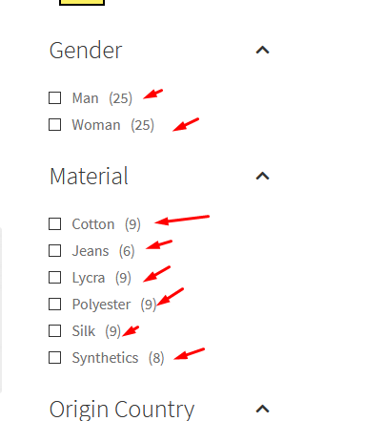
Task: Click the Gender section heading
Action: click(x=86, y=51)
